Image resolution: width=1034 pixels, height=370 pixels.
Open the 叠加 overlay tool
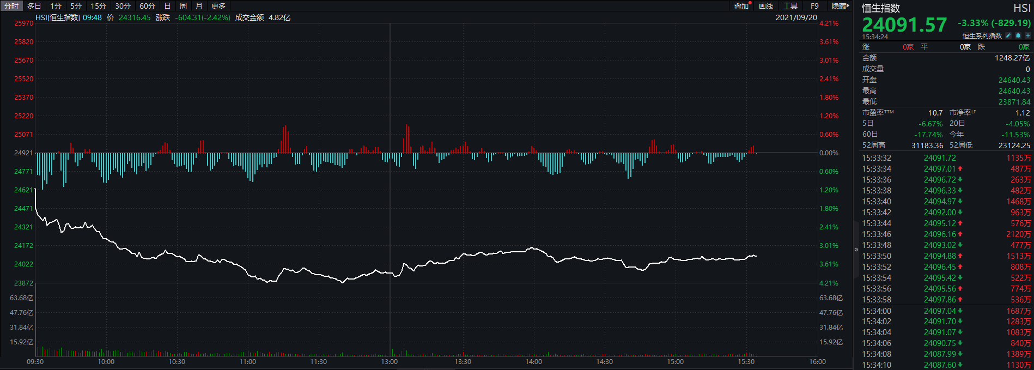coord(741,6)
